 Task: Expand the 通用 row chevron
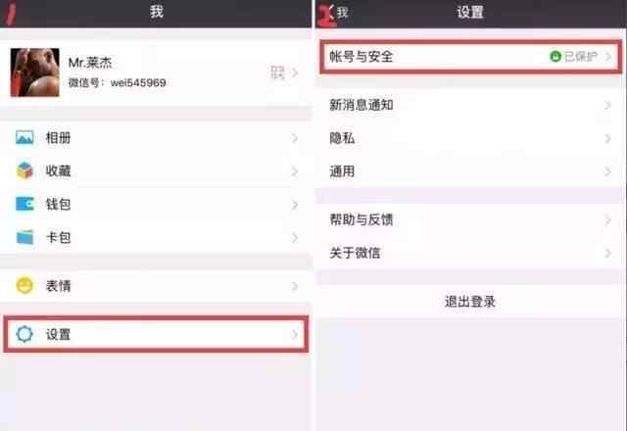click(x=607, y=171)
